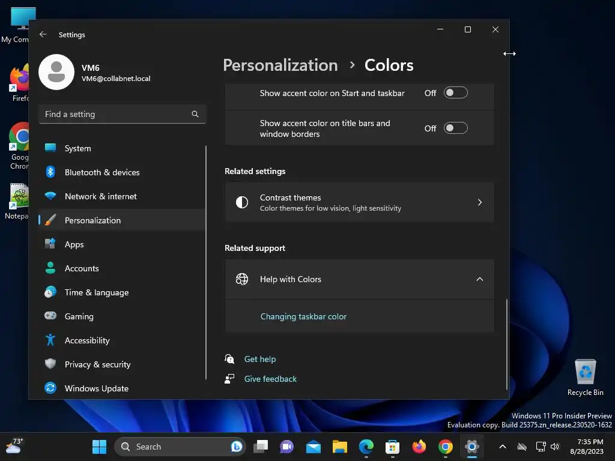Open Microsoft Store from the taskbar

tap(392, 447)
